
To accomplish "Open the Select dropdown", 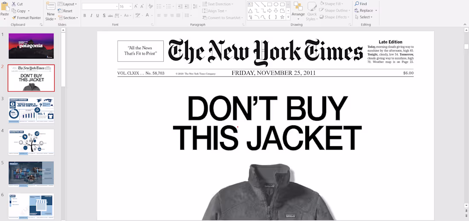I will 363,17.
